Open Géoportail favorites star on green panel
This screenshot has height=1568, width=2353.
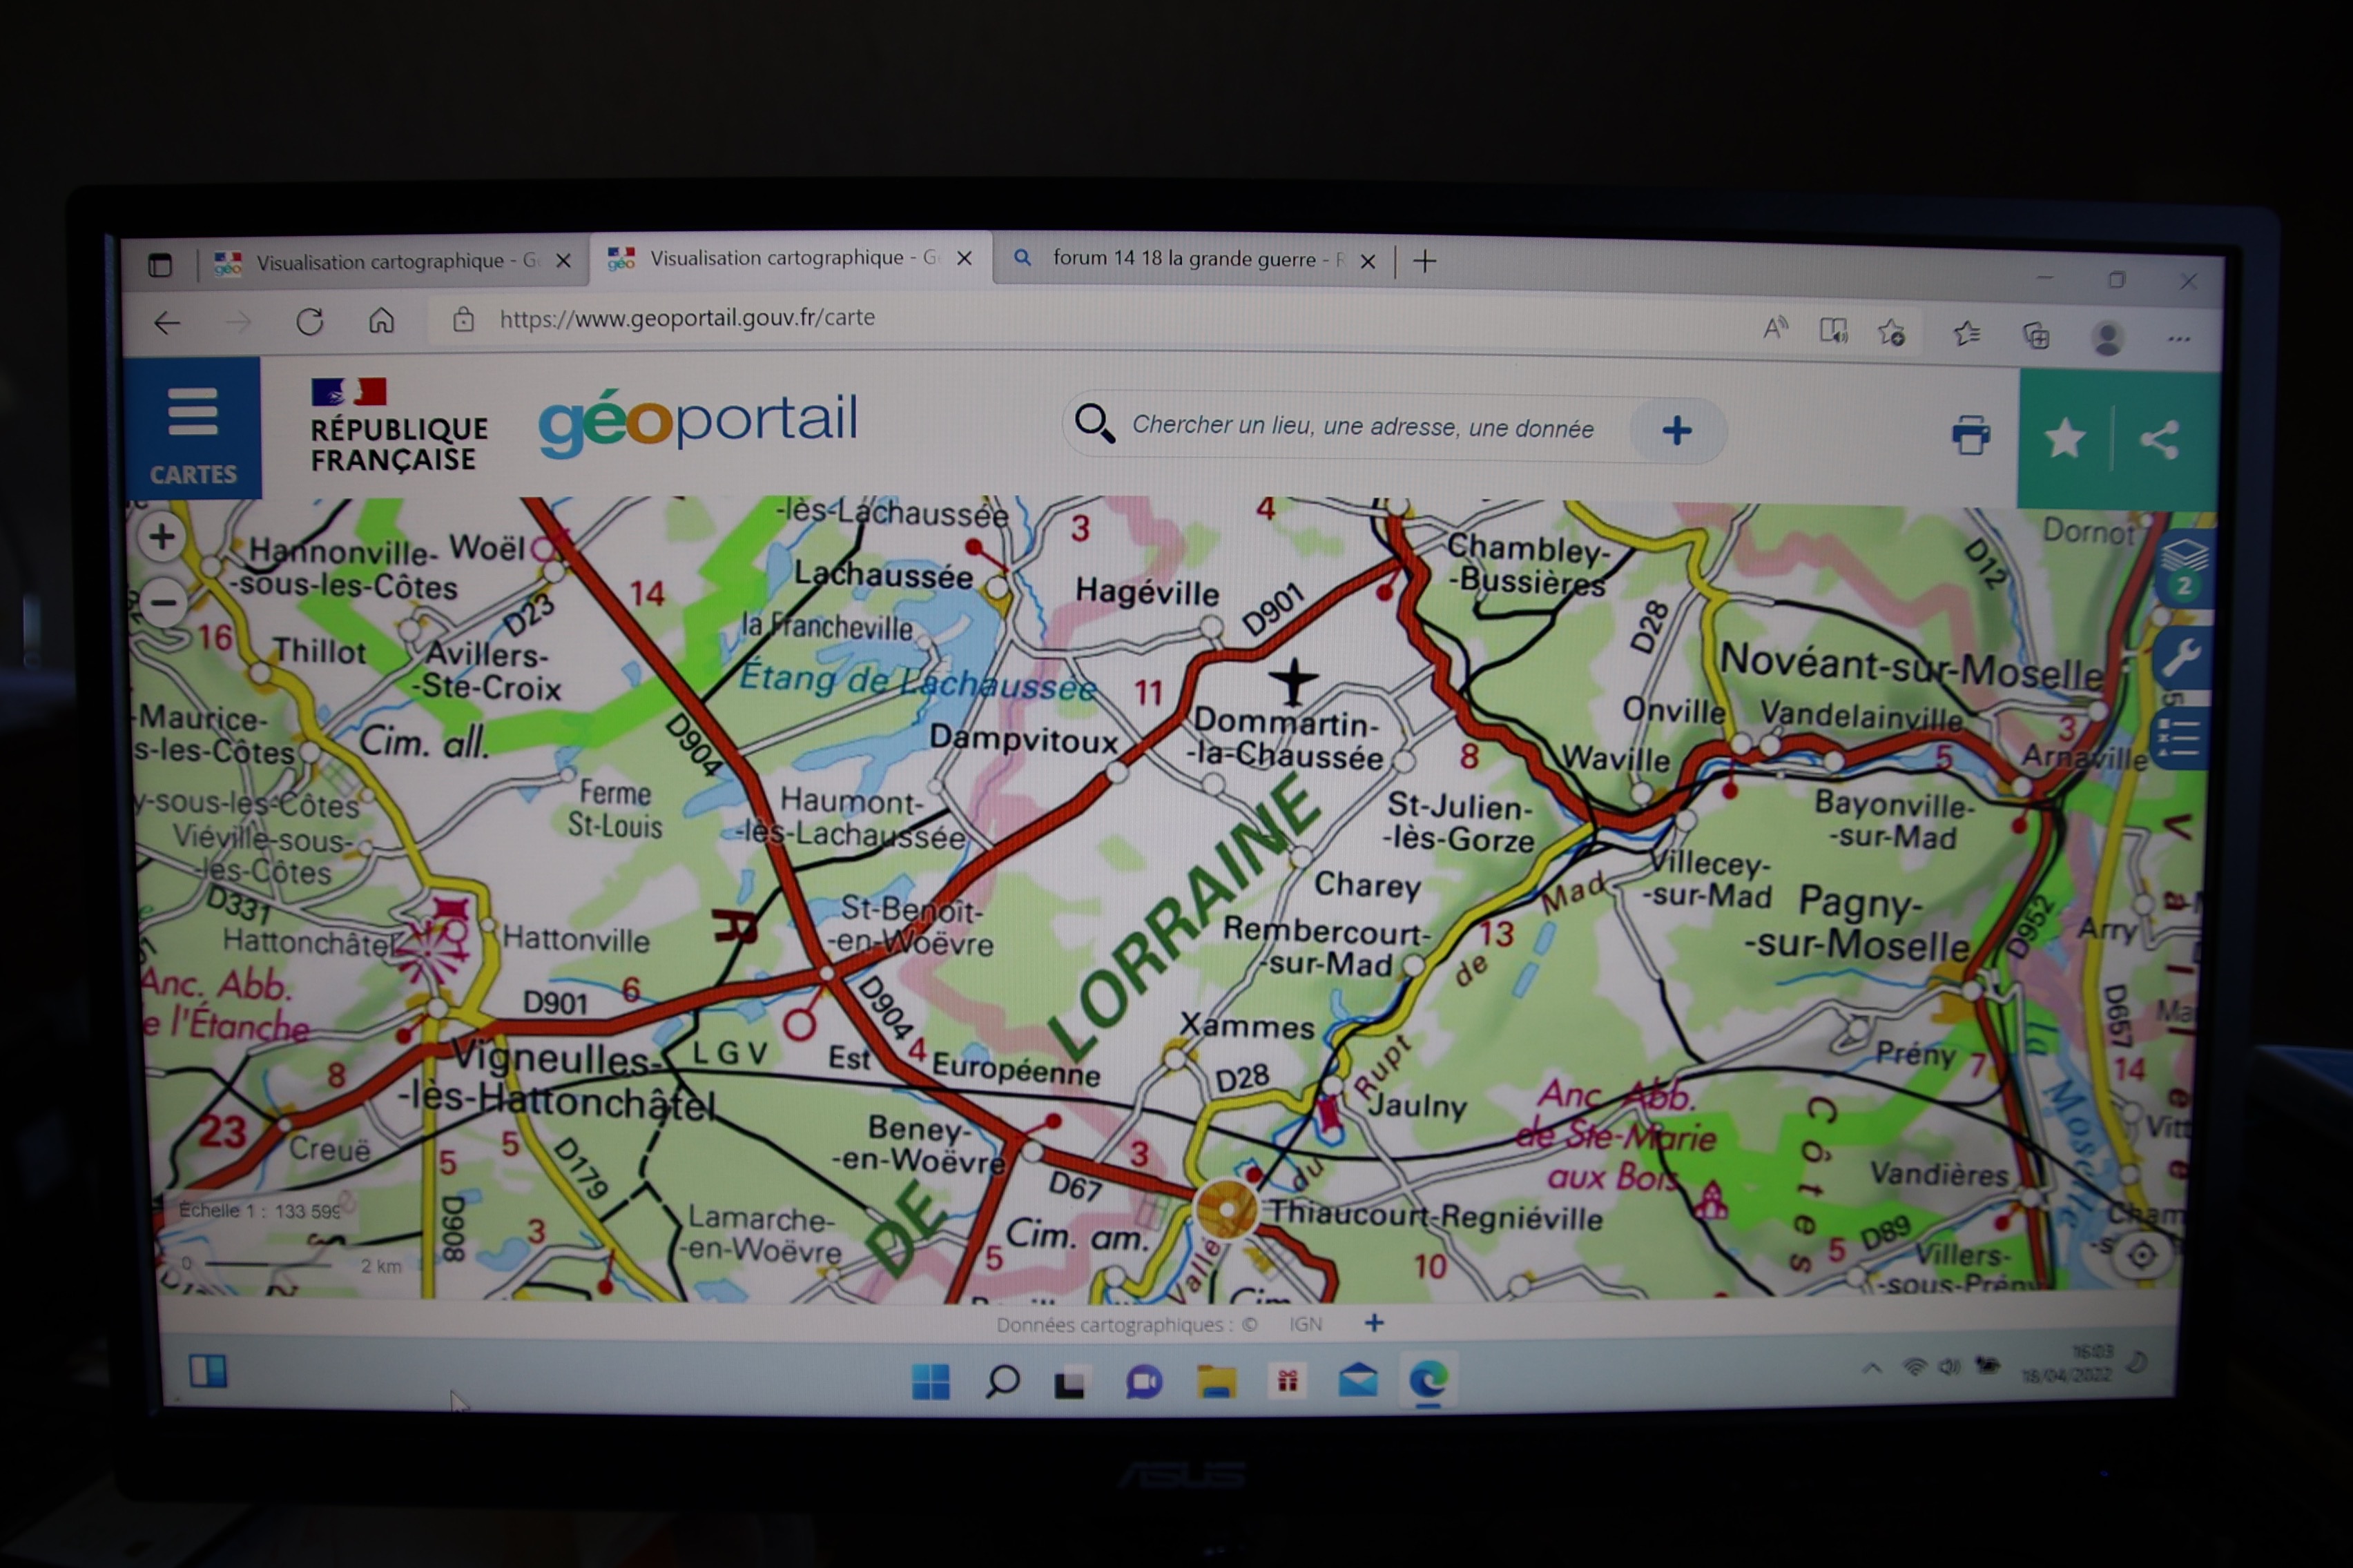point(2064,439)
